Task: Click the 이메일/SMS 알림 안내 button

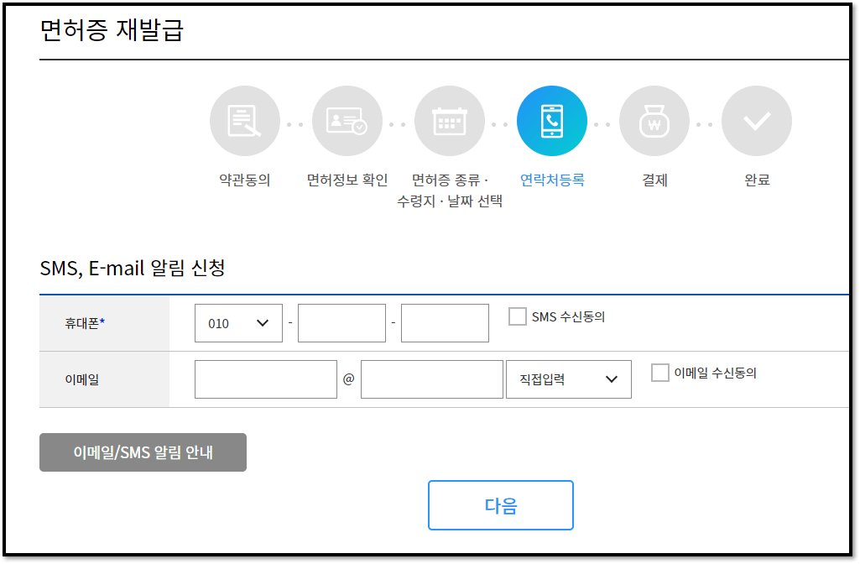Action: click(142, 452)
